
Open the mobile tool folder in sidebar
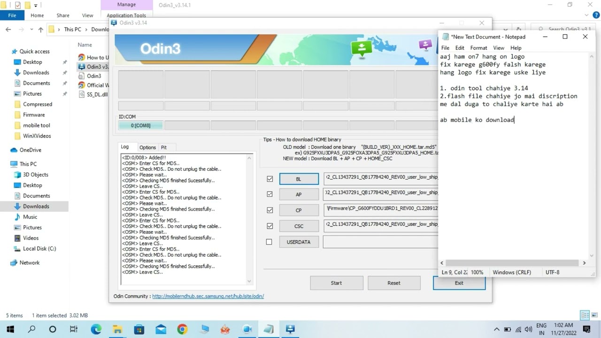click(x=36, y=125)
